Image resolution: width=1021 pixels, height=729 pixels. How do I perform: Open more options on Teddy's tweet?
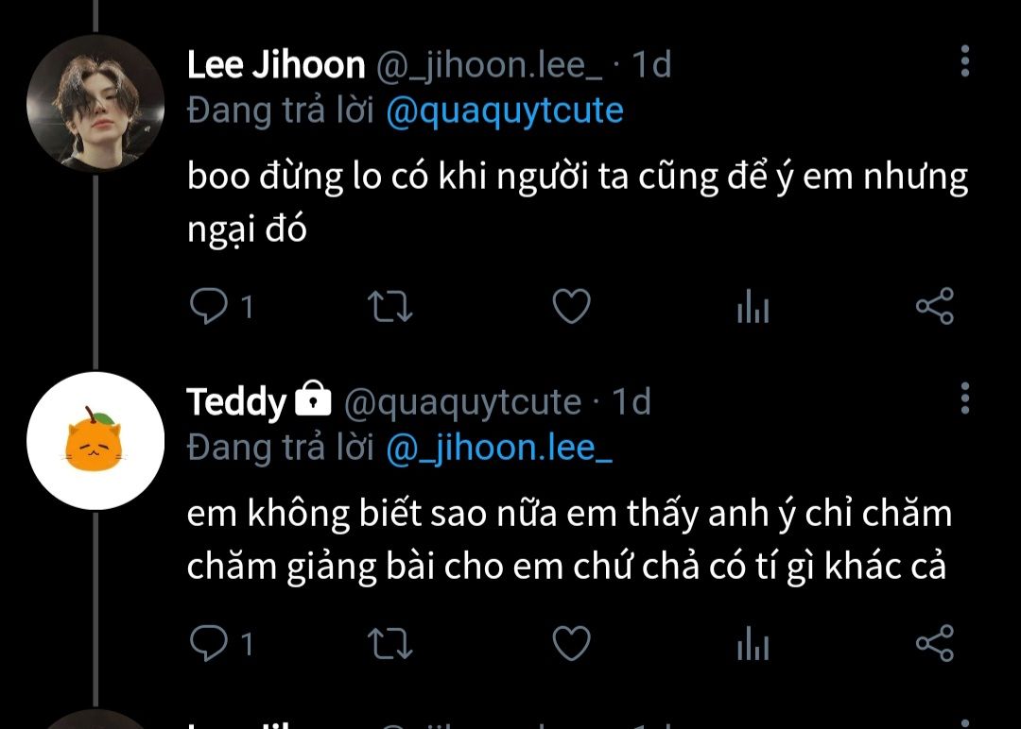[965, 398]
